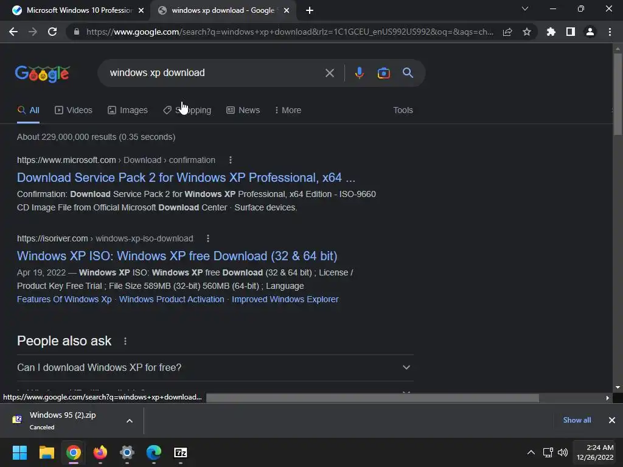623x467 pixels.
Task: Reload the current page
Action: [x=52, y=32]
